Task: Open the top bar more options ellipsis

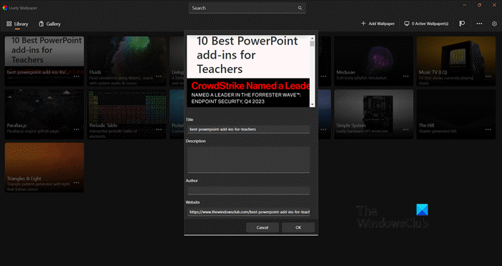Action: coord(479,24)
